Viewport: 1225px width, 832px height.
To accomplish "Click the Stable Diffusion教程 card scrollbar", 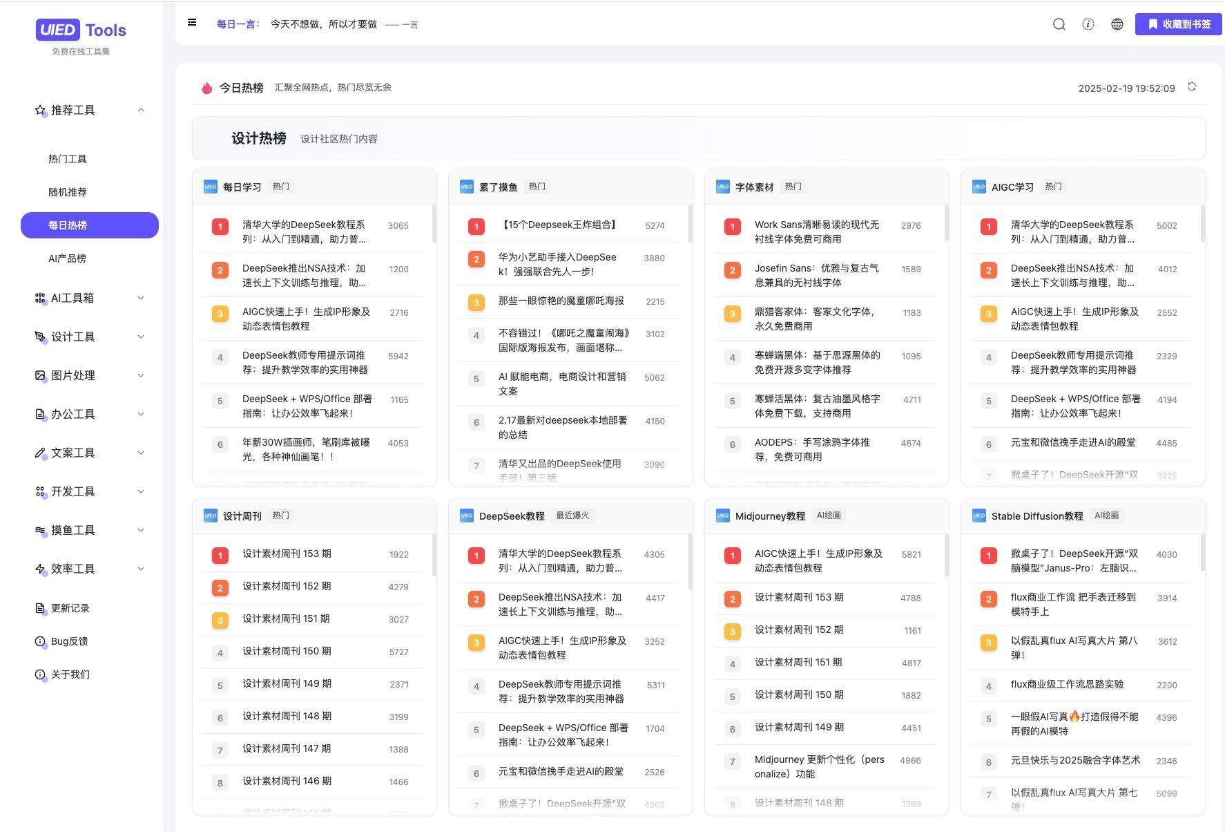I will 1202,552.
